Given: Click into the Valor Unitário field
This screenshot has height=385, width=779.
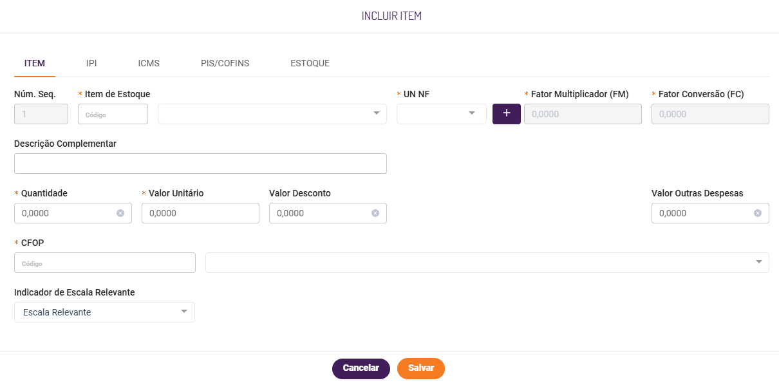Looking at the screenshot, I should click(200, 213).
